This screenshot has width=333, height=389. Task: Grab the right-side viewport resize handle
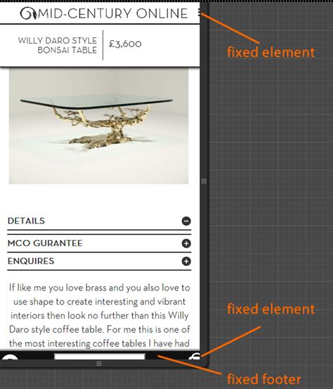pyautogui.click(x=204, y=181)
